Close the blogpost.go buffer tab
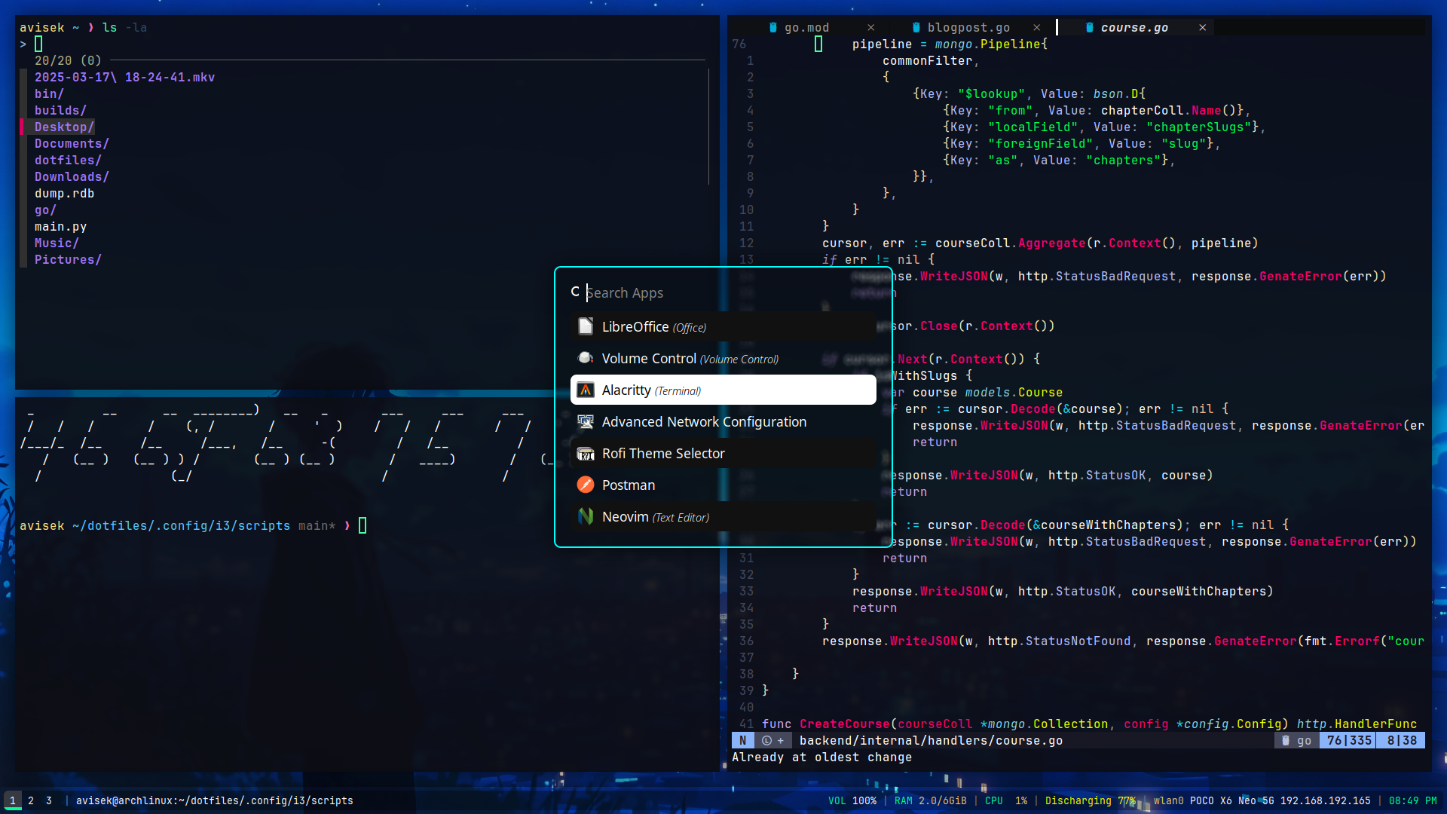This screenshot has height=814, width=1447. (1037, 27)
